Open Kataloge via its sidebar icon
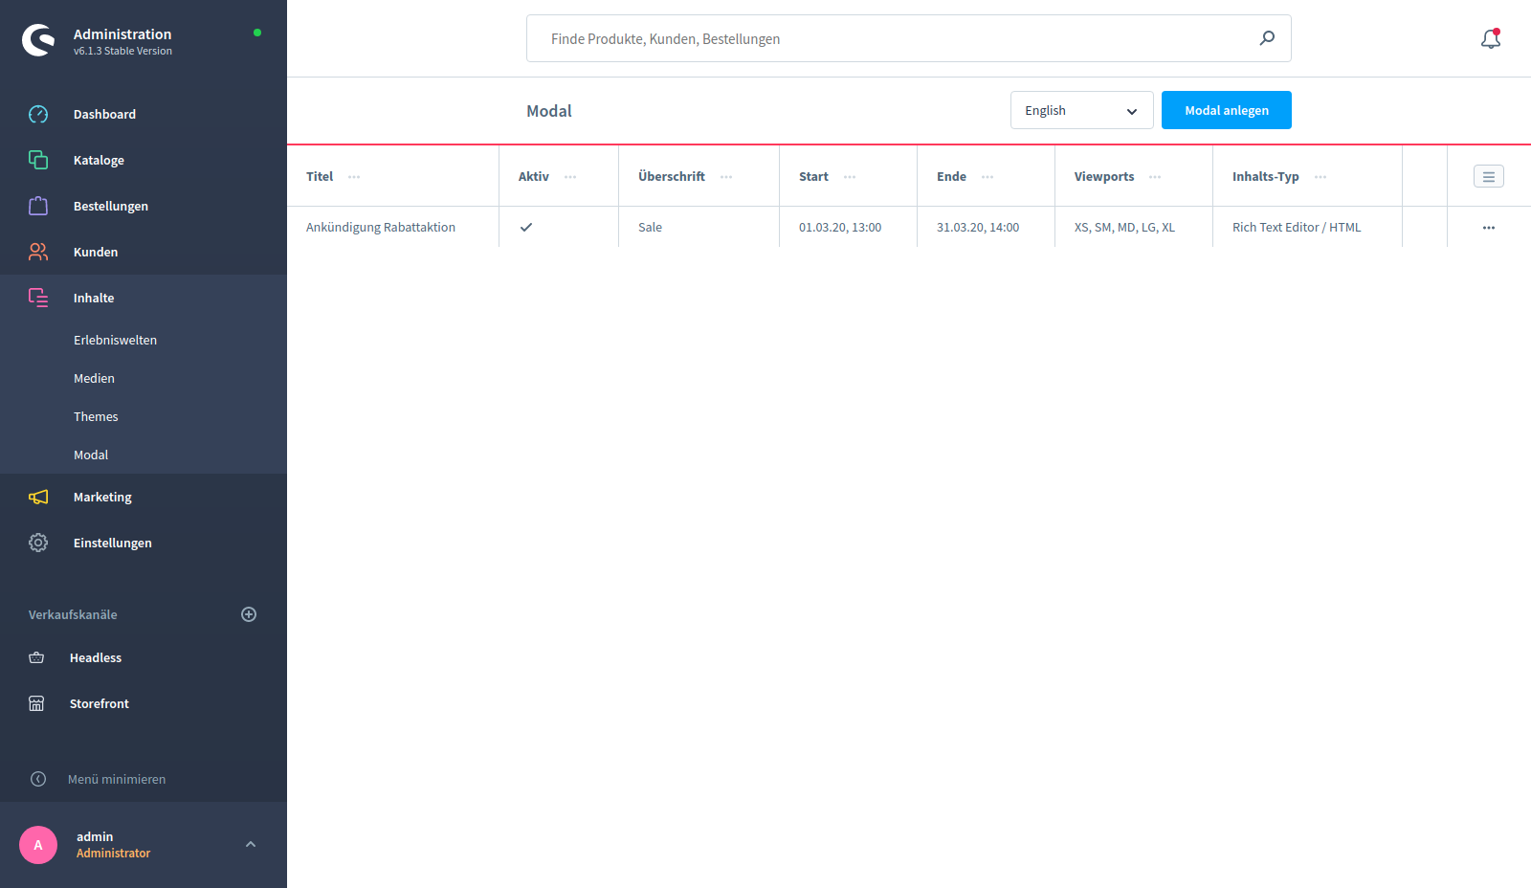Screen dimensions: 1531x888 point(38,160)
